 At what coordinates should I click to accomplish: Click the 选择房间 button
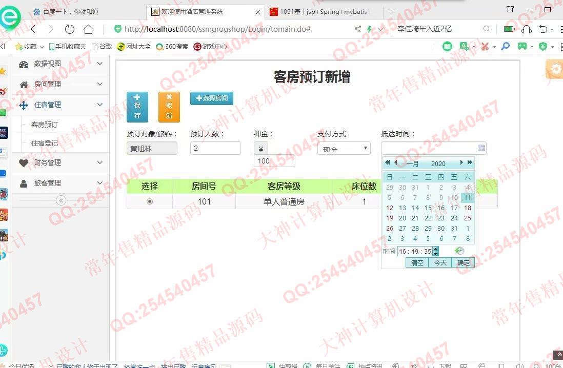click(212, 98)
